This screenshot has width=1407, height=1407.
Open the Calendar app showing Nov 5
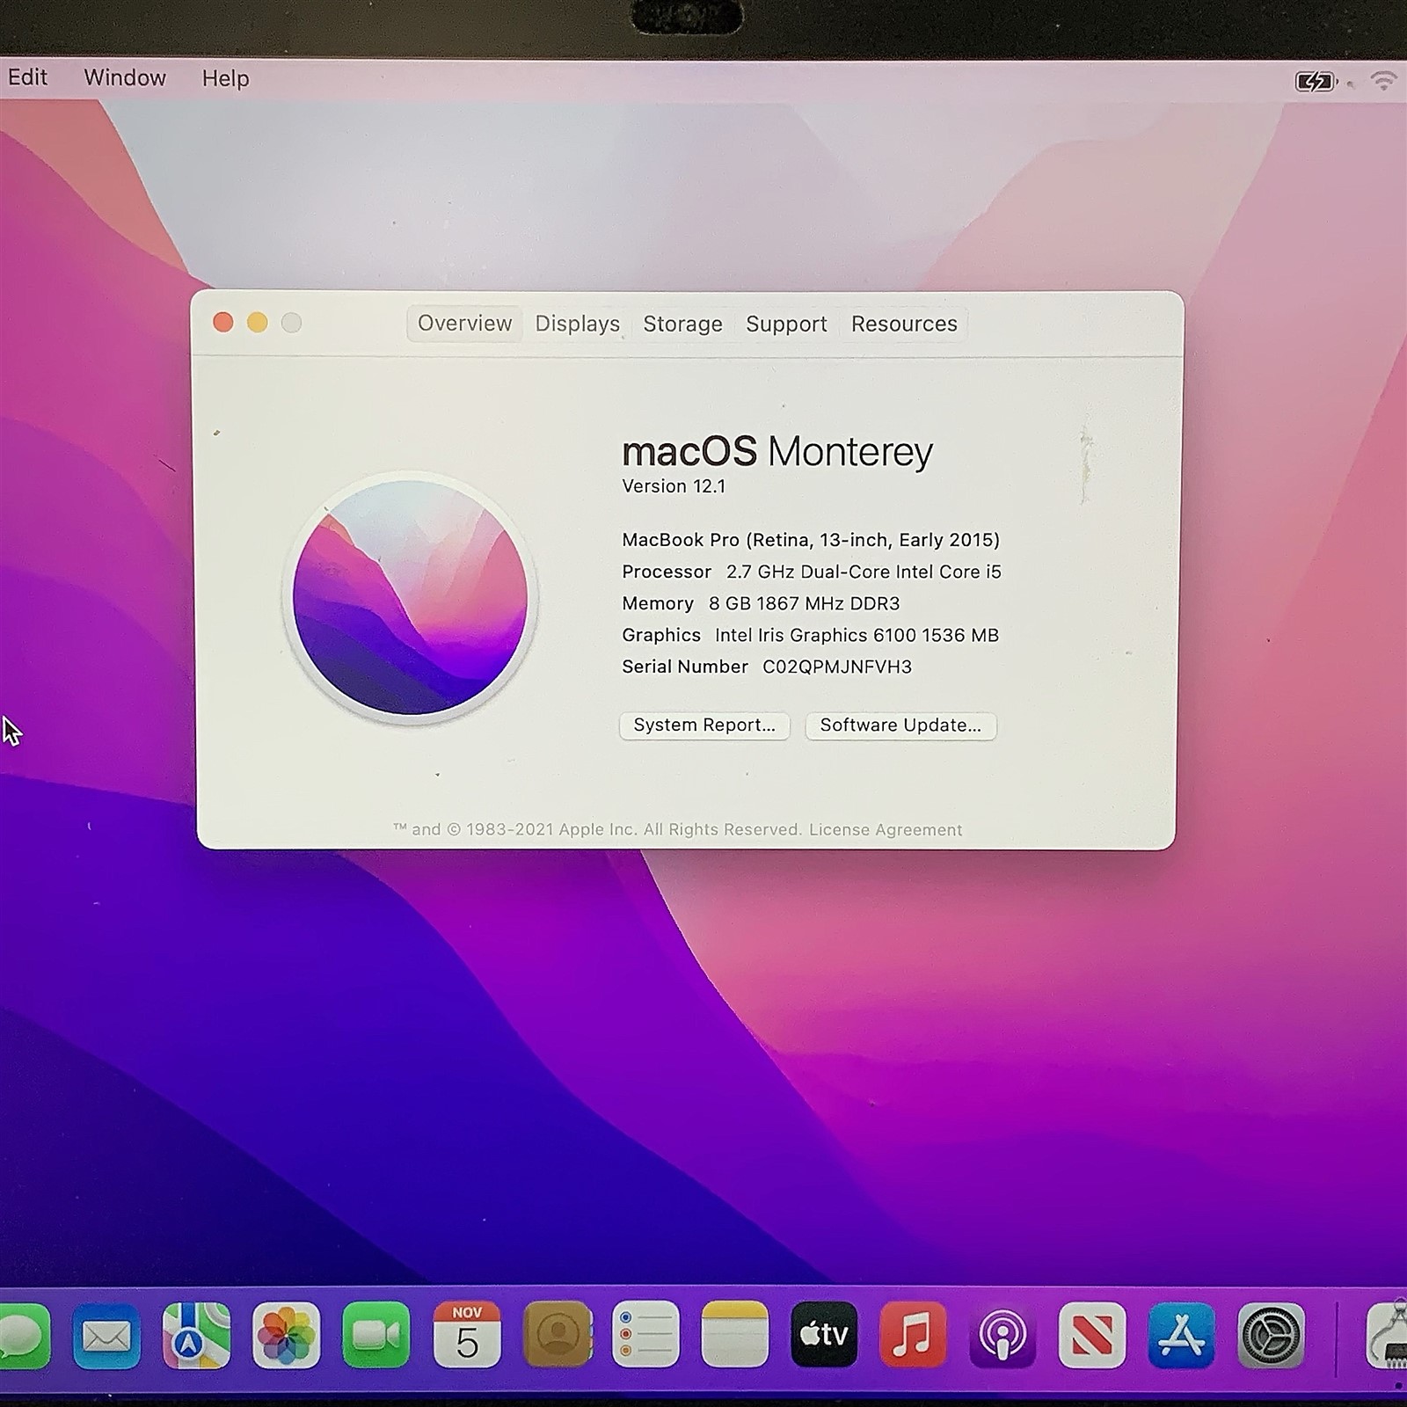point(466,1337)
